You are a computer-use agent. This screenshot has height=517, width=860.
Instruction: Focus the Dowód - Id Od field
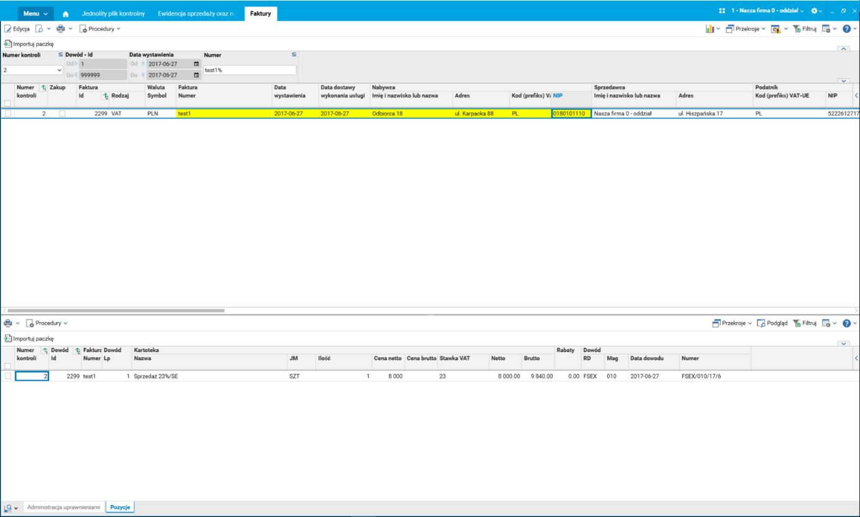[103, 64]
